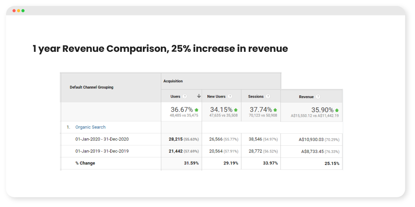Click the 38,546 sessions value
The height and width of the screenshot is (207, 415).
pos(255,139)
